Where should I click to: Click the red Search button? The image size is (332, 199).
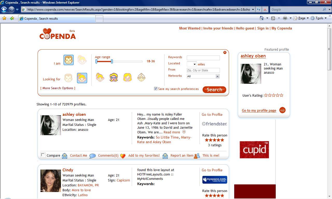click(214, 90)
